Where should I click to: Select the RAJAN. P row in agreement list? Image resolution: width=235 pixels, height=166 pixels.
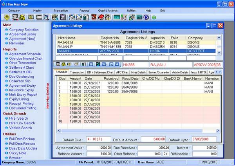136,47
